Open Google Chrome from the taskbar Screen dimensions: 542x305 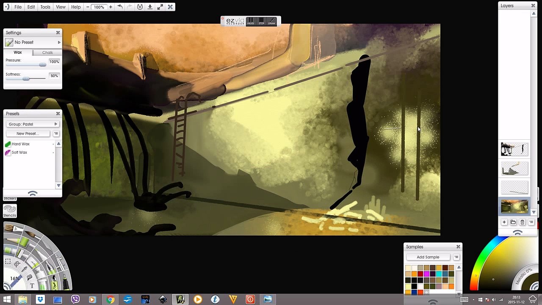(110, 299)
